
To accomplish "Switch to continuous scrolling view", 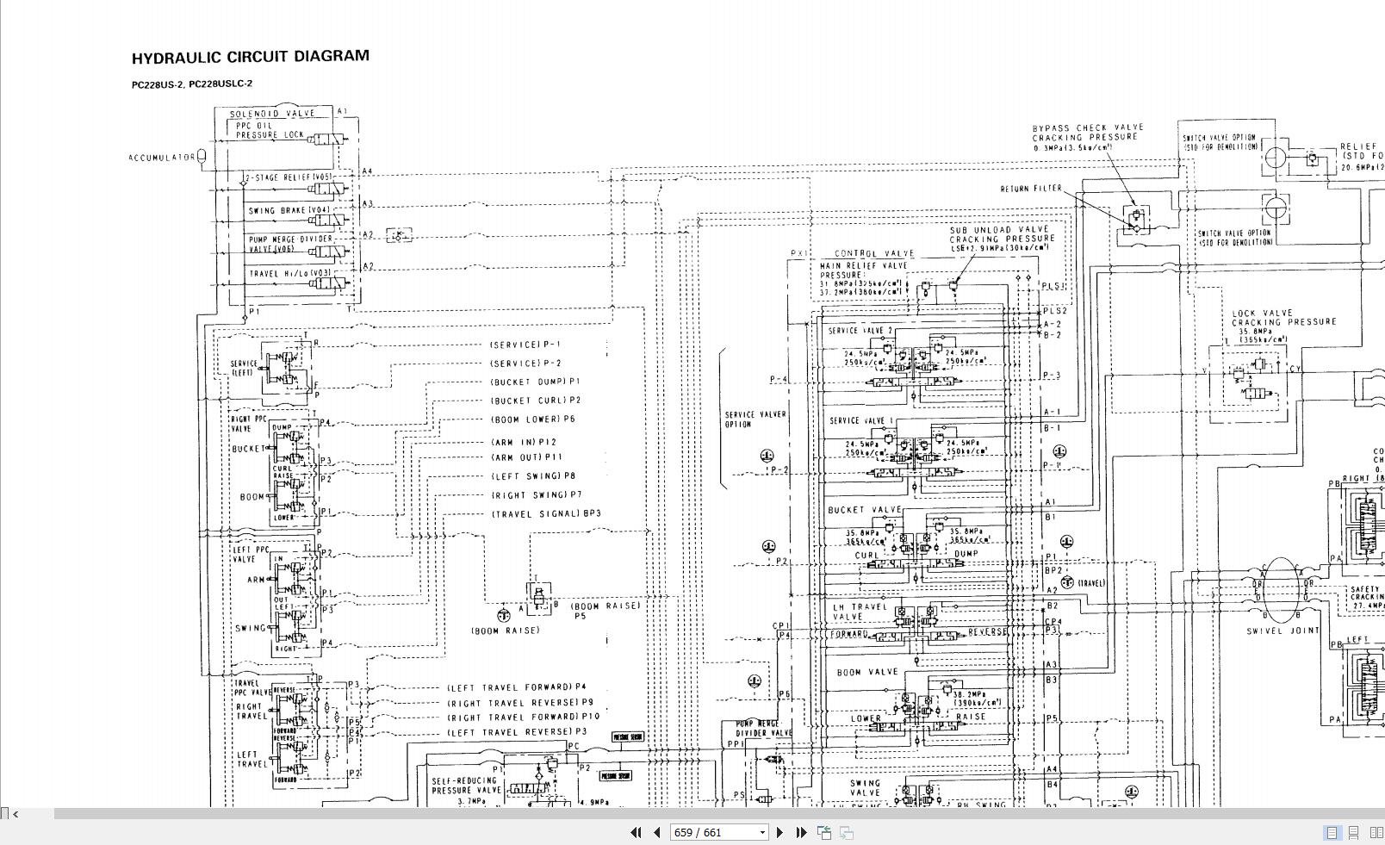I will tap(1353, 831).
